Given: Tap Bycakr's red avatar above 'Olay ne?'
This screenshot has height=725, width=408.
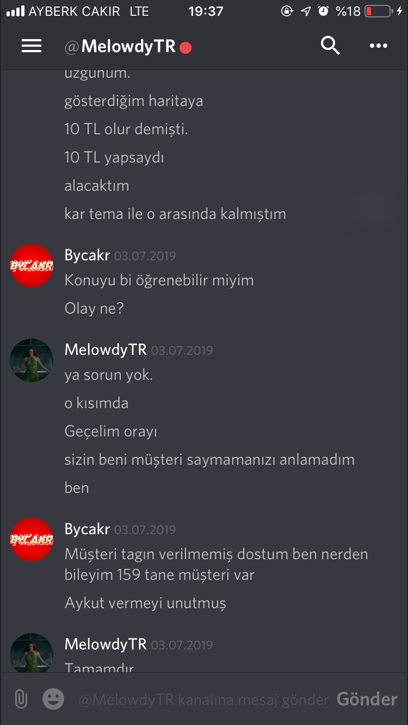Looking at the screenshot, I should tap(32, 266).
